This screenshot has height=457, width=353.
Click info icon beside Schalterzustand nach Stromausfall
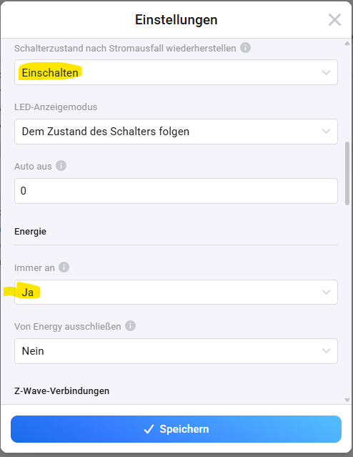(245, 47)
